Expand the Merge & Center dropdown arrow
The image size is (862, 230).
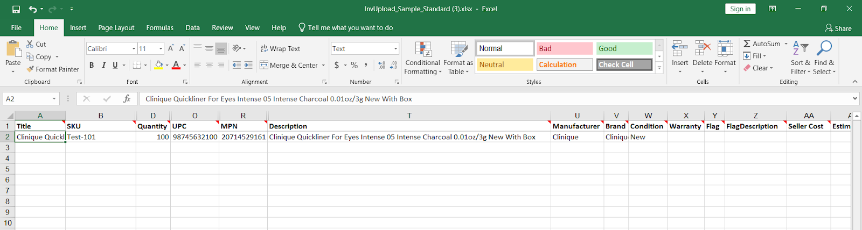(x=323, y=65)
